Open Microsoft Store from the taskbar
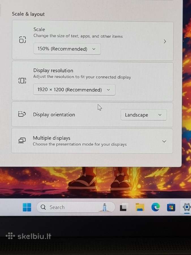This screenshot has height=255, width=191. pos(171,207)
